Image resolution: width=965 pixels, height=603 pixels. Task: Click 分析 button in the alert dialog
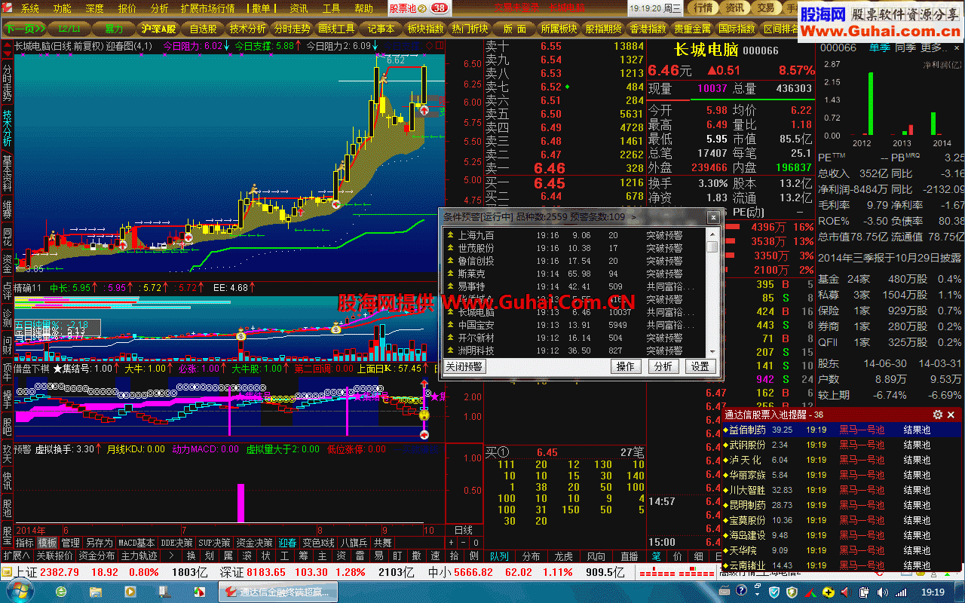[x=663, y=366]
